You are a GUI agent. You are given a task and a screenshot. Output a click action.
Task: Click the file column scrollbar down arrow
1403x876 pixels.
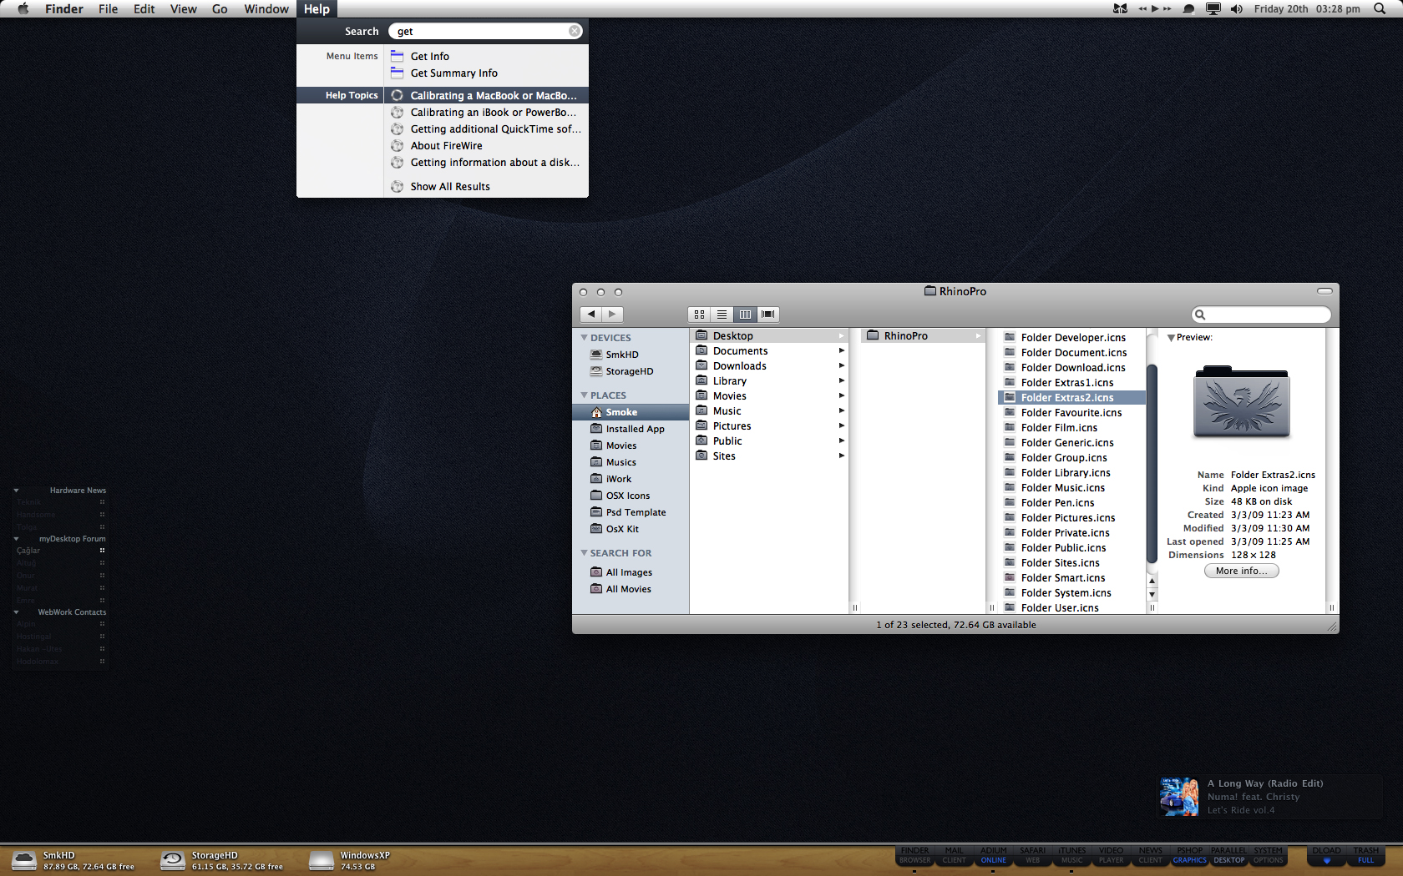(x=1152, y=595)
